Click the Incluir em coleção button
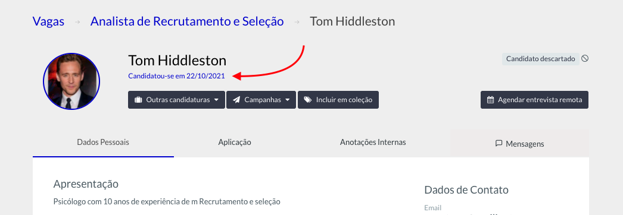The width and height of the screenshot is (623, 215). pyautogui.click(x=338, y=100)
